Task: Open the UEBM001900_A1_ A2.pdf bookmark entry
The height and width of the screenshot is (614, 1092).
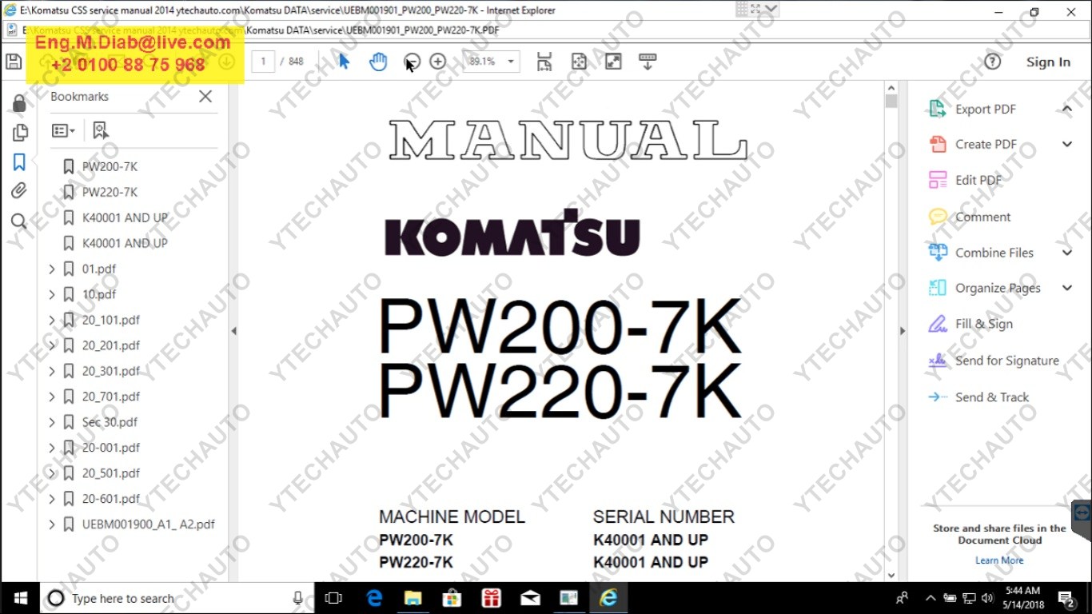Action: point(149,524)
